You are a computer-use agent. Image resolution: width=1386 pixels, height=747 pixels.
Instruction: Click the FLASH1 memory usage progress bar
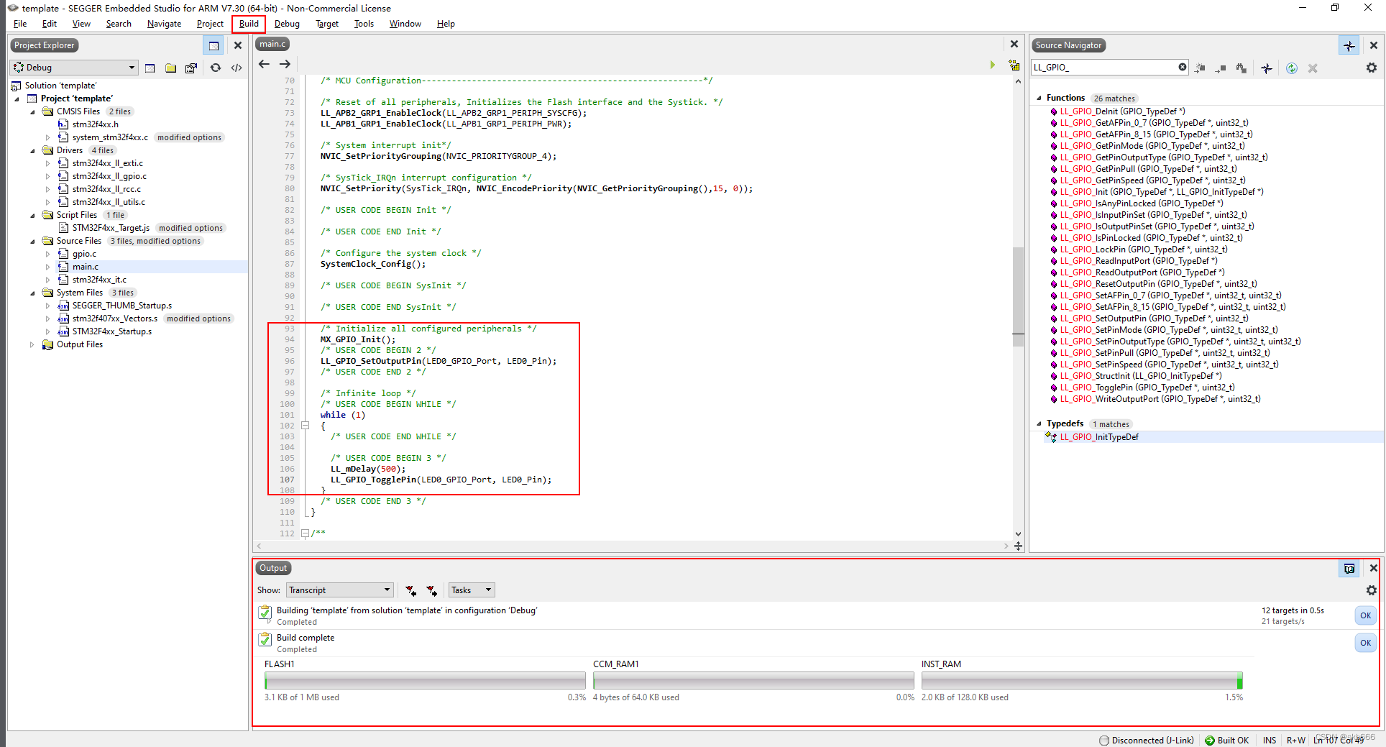(x=424, y=680)
